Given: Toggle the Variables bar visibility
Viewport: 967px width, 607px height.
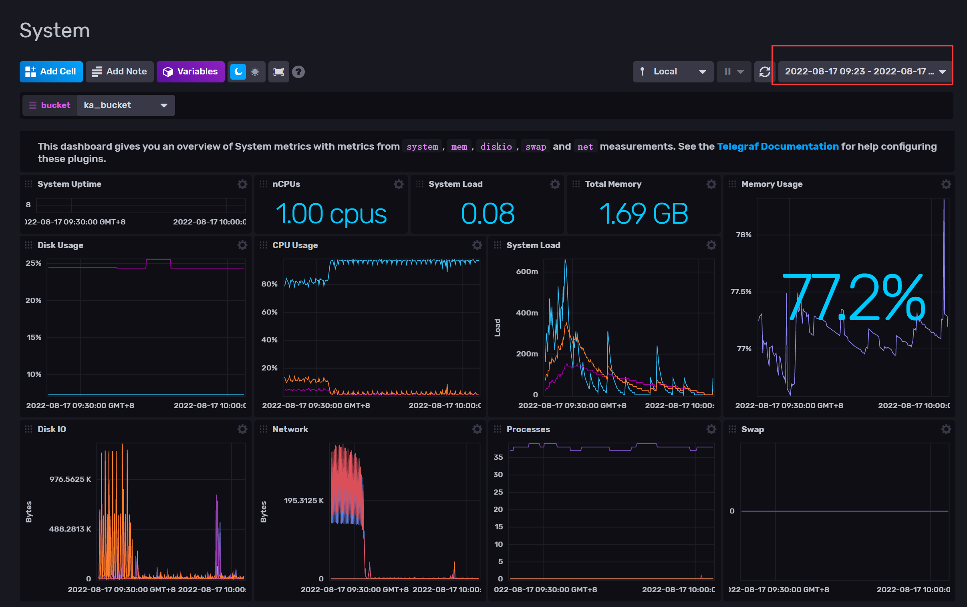Looking at the screenshot, I should click(x=190, y=72).
